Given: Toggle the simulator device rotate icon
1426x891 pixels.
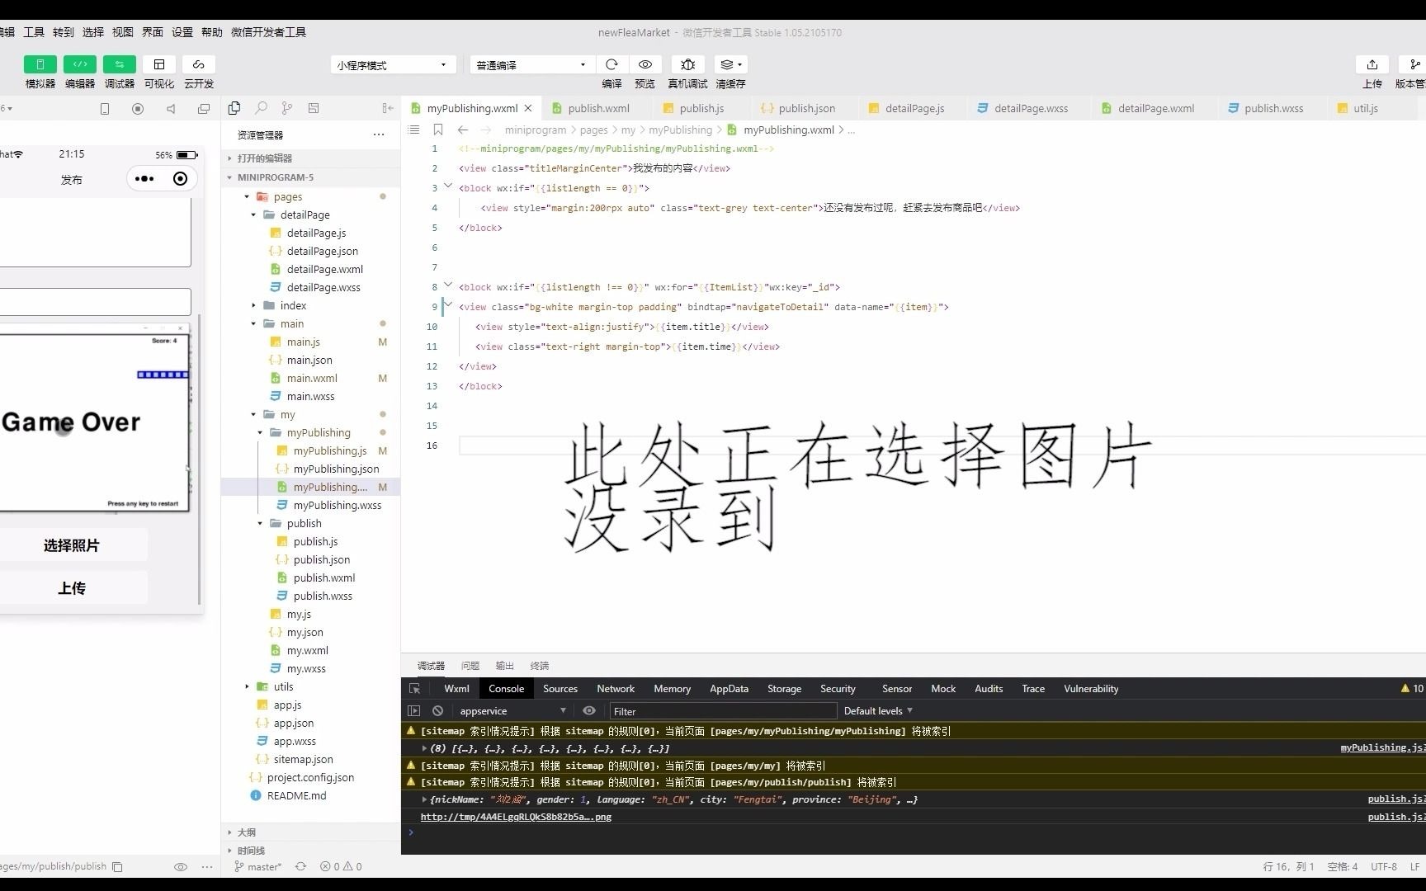Looking at the screenshot, I should tap(105, 109).
